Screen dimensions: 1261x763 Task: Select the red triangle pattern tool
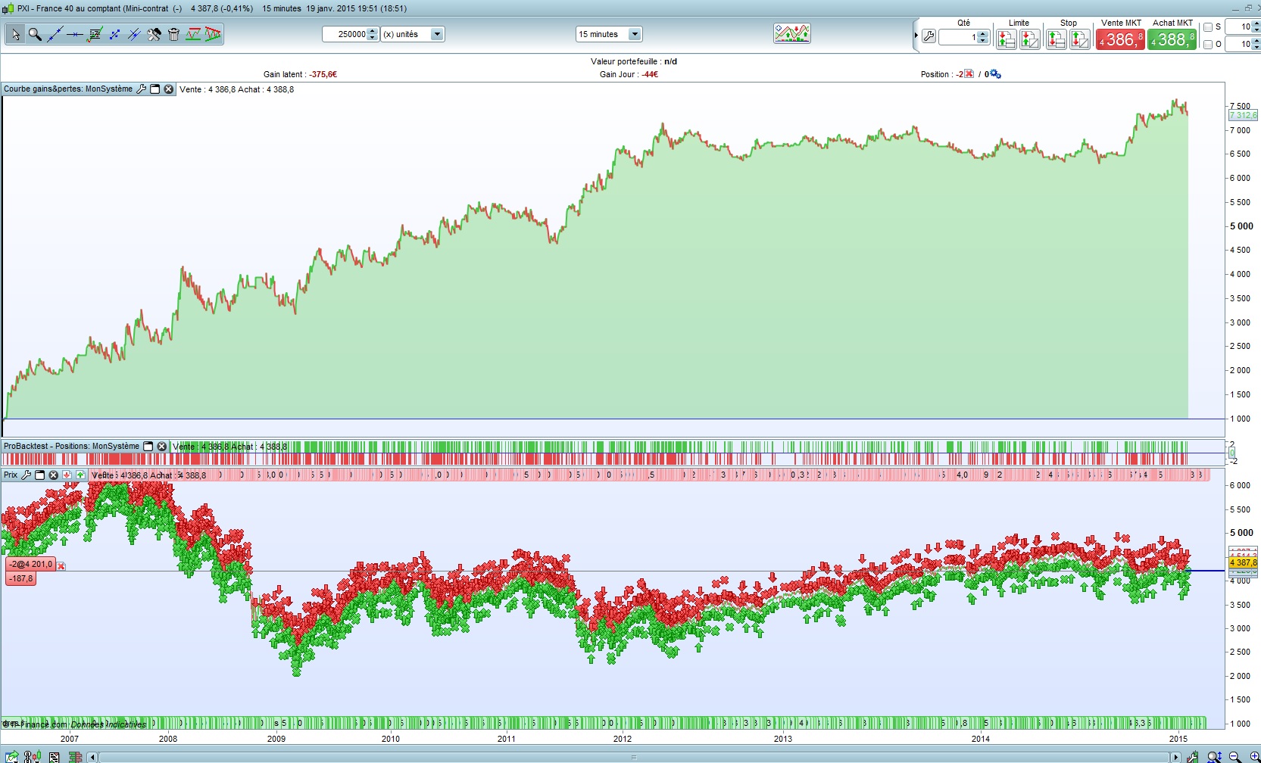tap(213, 34)
